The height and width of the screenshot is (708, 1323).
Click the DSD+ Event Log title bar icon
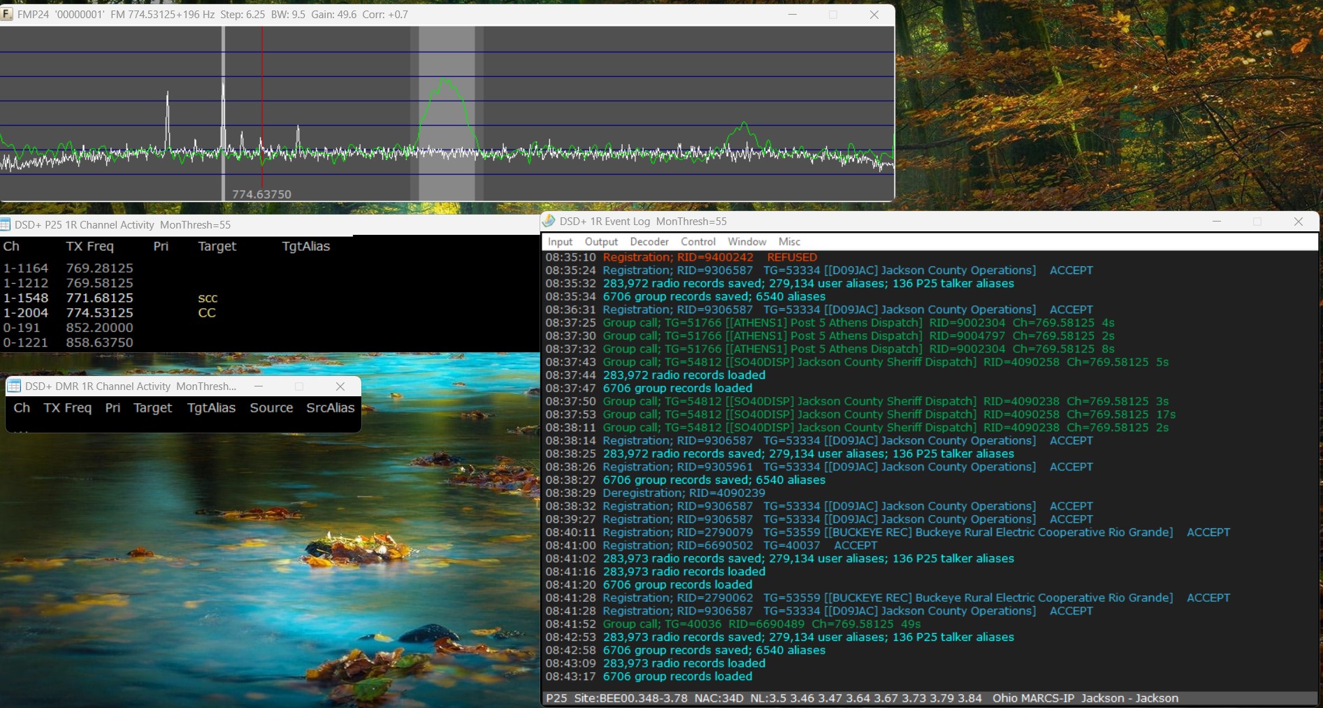tap(549, 222)
